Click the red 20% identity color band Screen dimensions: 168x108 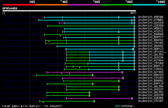(19, 5)
